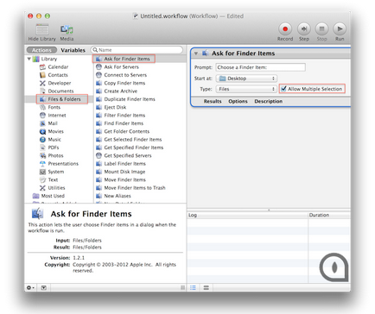Image resolution: width=375 pixels, height=314 pixels.
Task: Open the Media browser icon
Action: tap(67, 29)
